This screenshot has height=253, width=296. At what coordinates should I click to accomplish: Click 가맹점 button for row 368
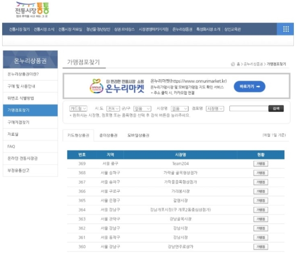(261, 173)
